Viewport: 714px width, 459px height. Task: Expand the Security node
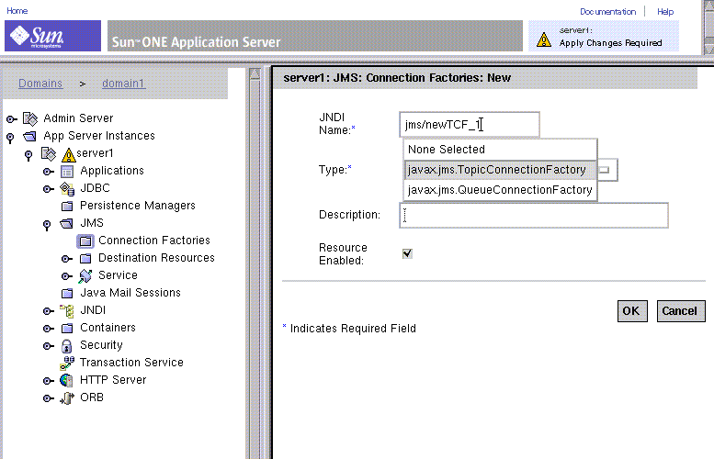point(49,346)
